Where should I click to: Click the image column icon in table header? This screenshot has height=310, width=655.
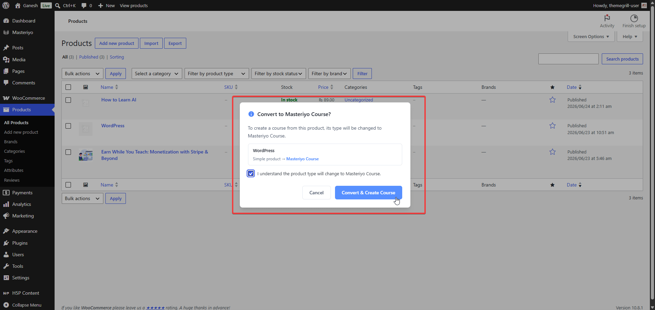[86, 87]
